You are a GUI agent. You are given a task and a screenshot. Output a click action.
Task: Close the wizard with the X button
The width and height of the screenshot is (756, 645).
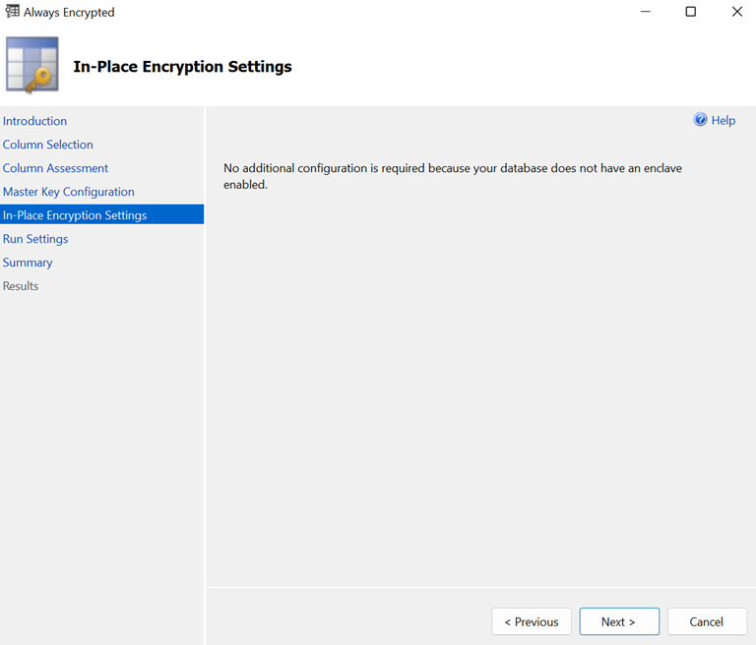pos(736,12)
